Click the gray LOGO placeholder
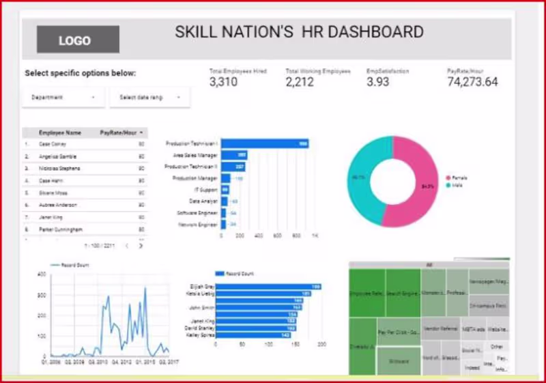Viewport: 546px width, 383px height. (78, 40)
